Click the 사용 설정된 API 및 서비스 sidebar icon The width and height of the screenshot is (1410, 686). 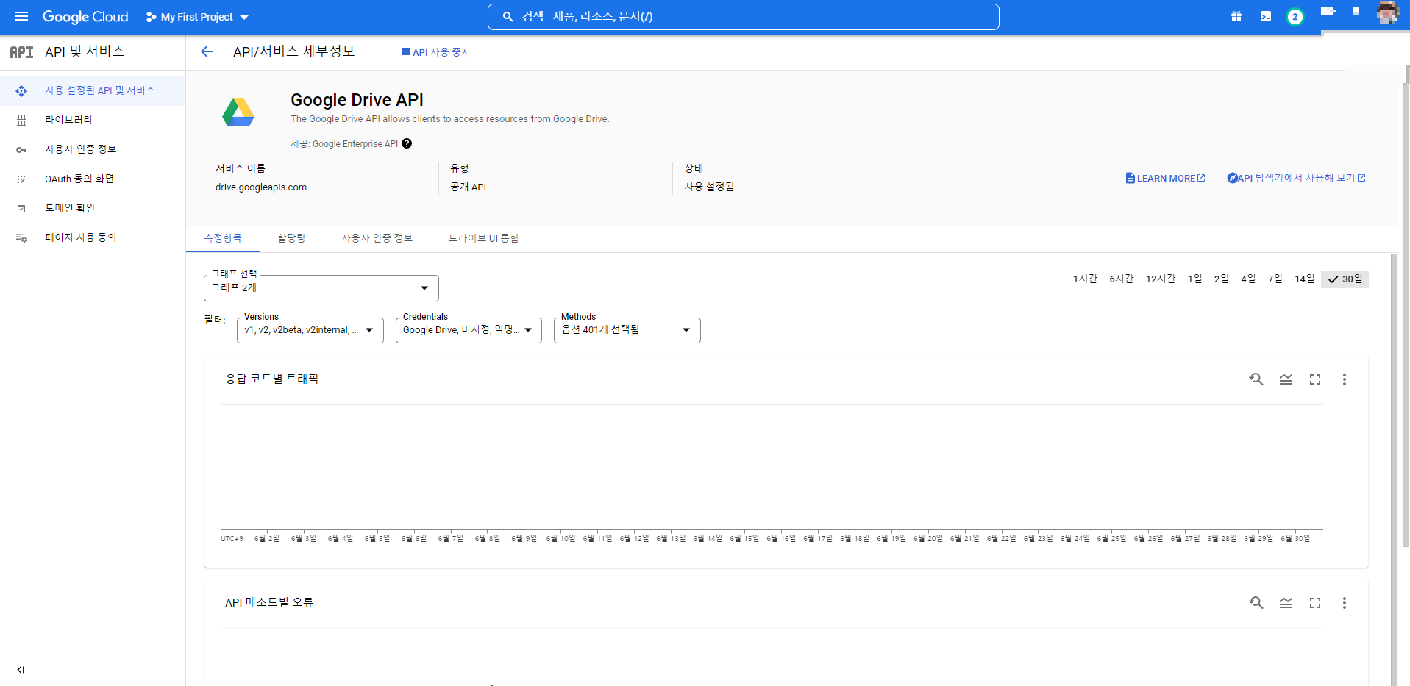pyautogui.click(x=21, y=91)
